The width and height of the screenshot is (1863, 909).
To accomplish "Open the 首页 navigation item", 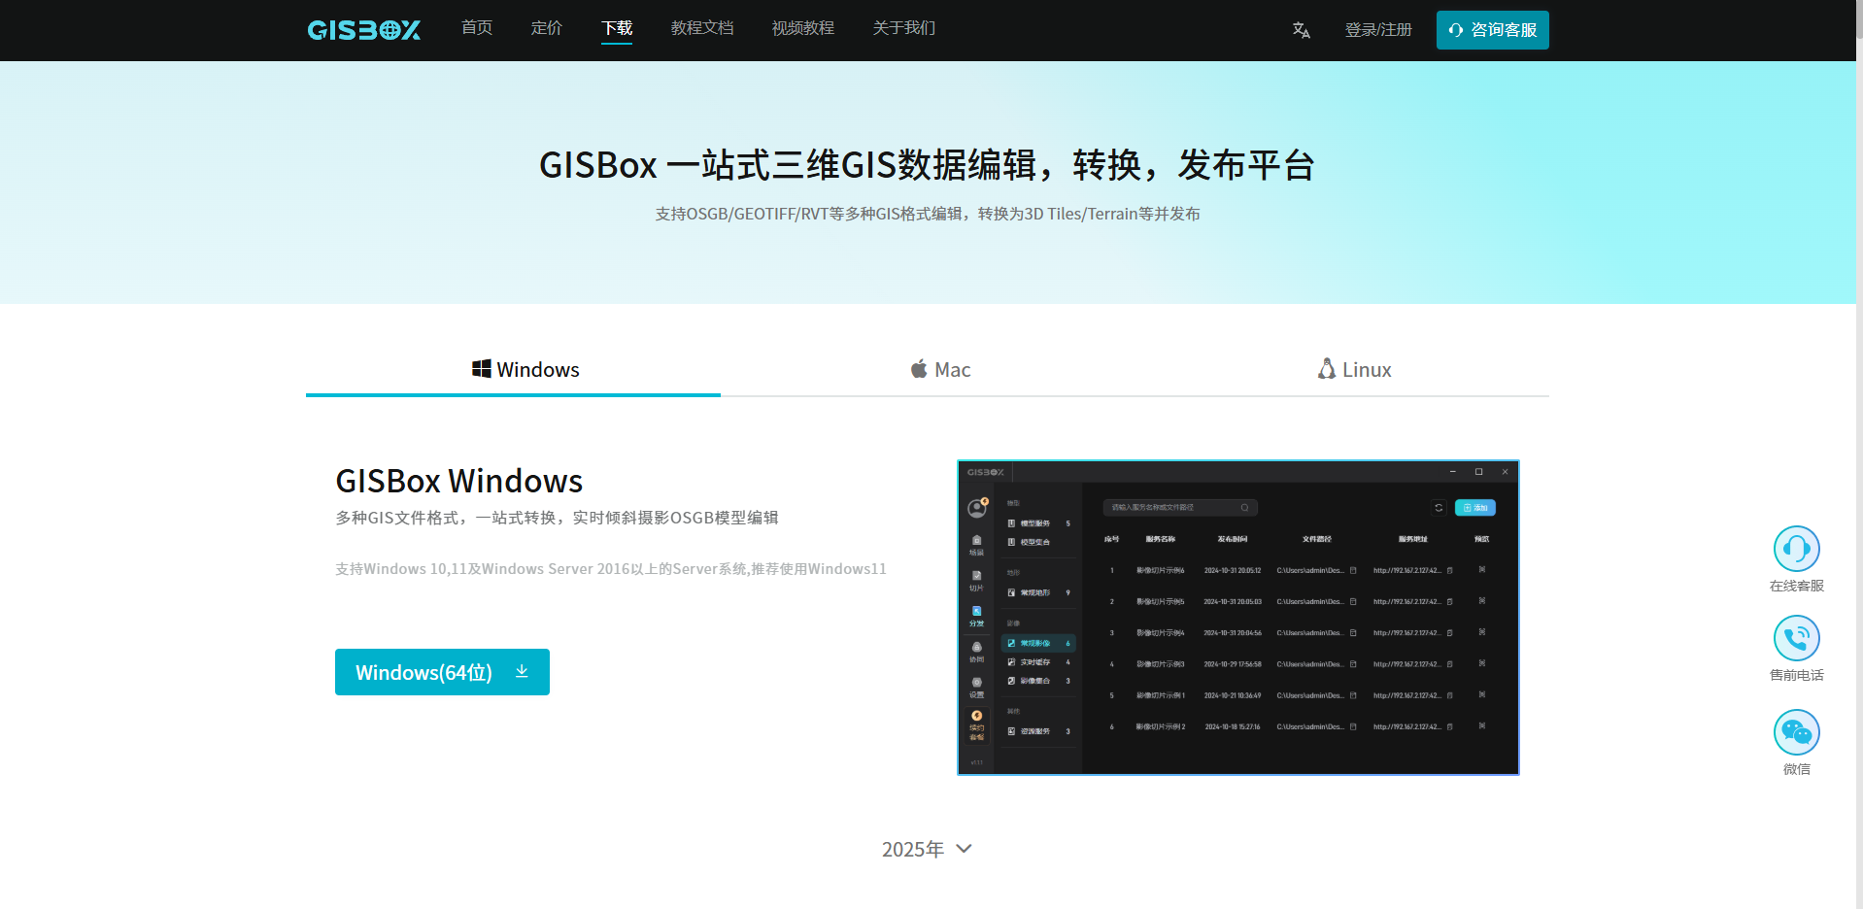I will tap(477, 28).
